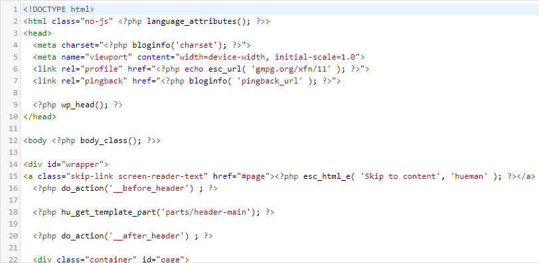
Task: Click the DOCTYPE html declaration on line 1
Action: (x=59, y=9)
